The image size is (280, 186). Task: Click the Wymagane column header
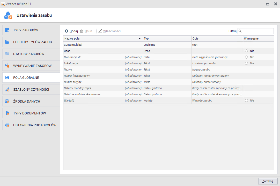pos(258,38)
